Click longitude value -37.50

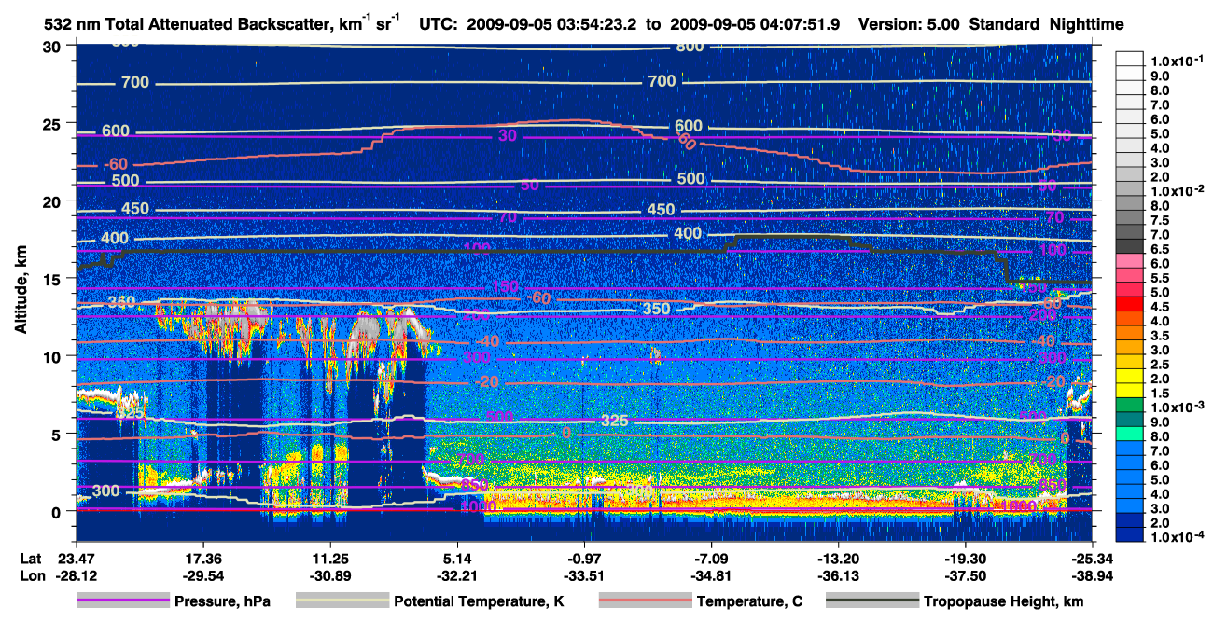click(x=966, y=575)
